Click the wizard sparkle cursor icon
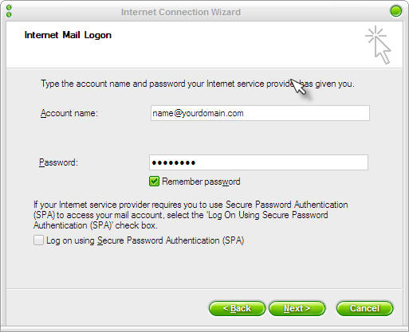Viewport: 409px width, 332px height. coord(379,45)
